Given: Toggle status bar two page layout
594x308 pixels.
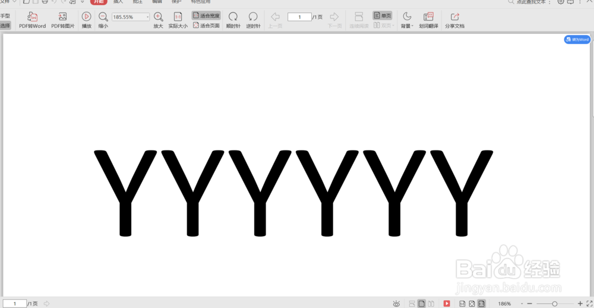Looking at the screenshot, I should [x=431, y=303].
